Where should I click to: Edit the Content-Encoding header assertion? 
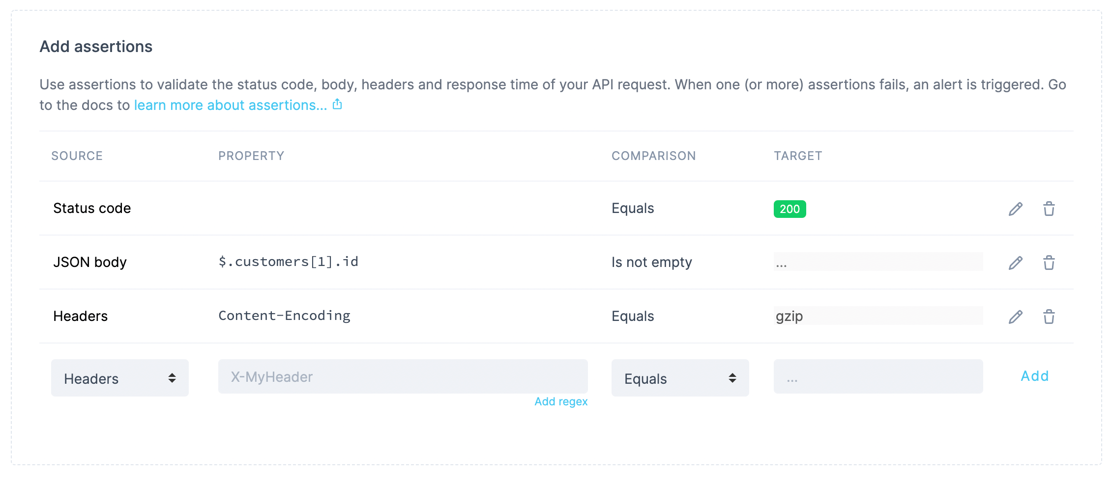pos(1016,317)
